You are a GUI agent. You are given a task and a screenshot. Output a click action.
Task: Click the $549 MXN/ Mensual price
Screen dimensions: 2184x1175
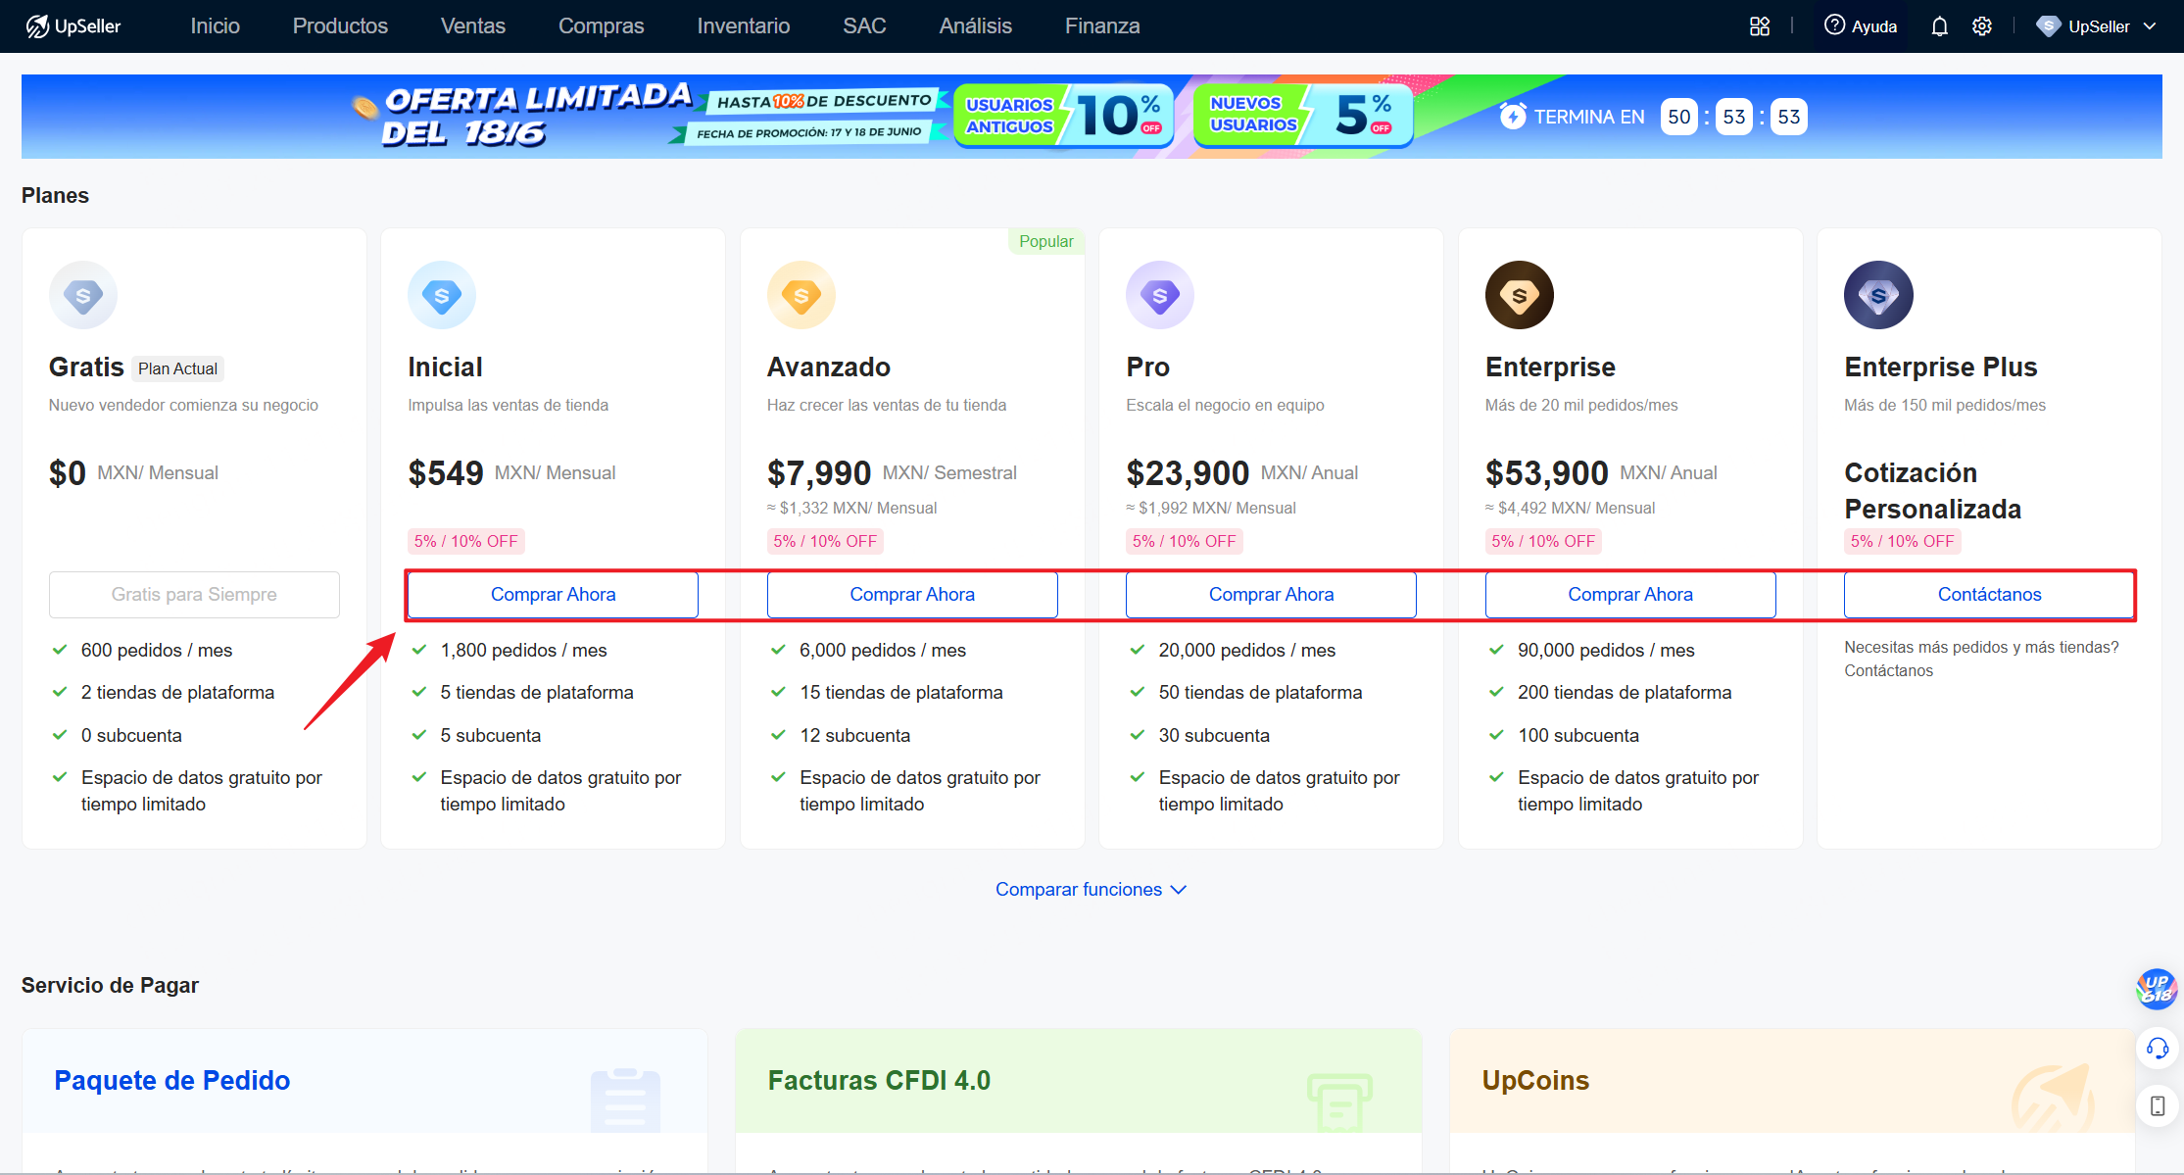point(511,473)
